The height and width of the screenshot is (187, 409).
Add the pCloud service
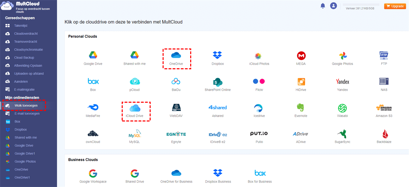click(135, 81)
